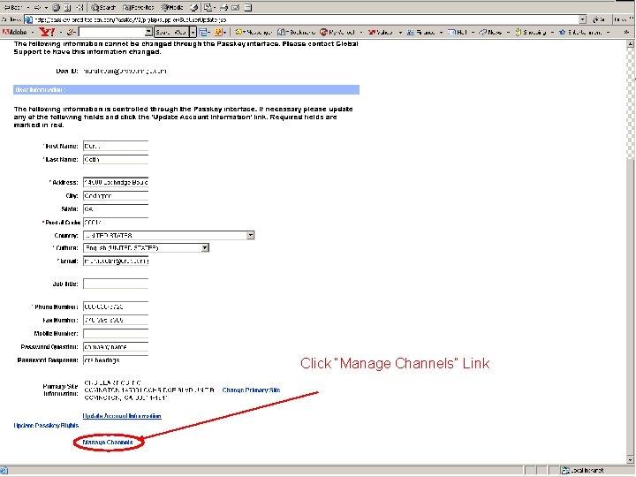Open the Media toolbar button
This screenshot has height=477, width=636.
click(x=172, y=8)
